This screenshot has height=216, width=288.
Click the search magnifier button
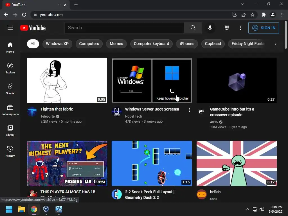click(x=193, y=28)
